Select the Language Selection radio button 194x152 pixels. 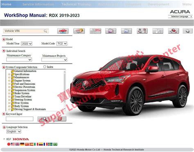pyautogui.click(x=4, y=127)
